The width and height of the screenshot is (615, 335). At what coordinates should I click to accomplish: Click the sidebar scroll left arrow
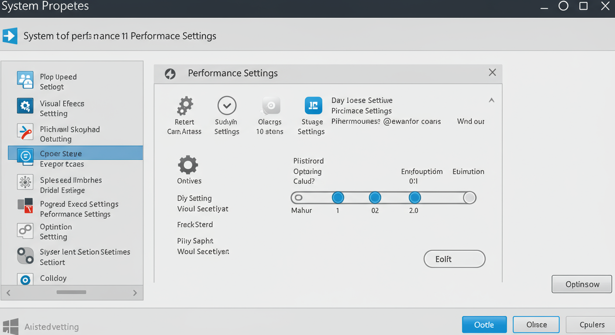[8, 293]
